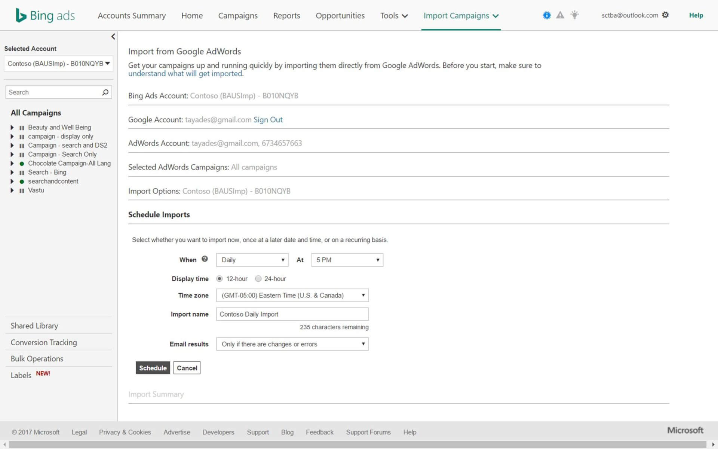The height and width of the screenshot is (449, 718).
Task: Click the lightbulb ideas icon
Action: click(574, 15)
